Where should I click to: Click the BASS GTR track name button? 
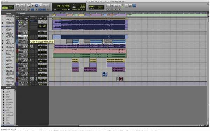tap(23, 40)
